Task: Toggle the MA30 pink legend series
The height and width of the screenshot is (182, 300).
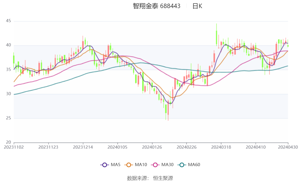Action: pyautogui.click(x=155, y=165)
